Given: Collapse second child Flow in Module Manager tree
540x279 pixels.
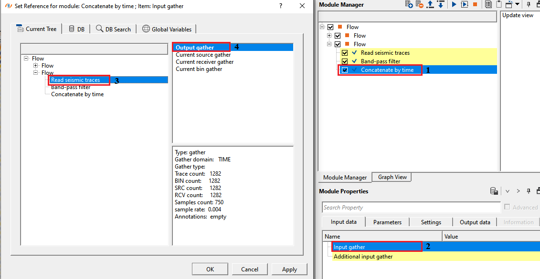Looking at the screenshot, I should tap(329, 44).
